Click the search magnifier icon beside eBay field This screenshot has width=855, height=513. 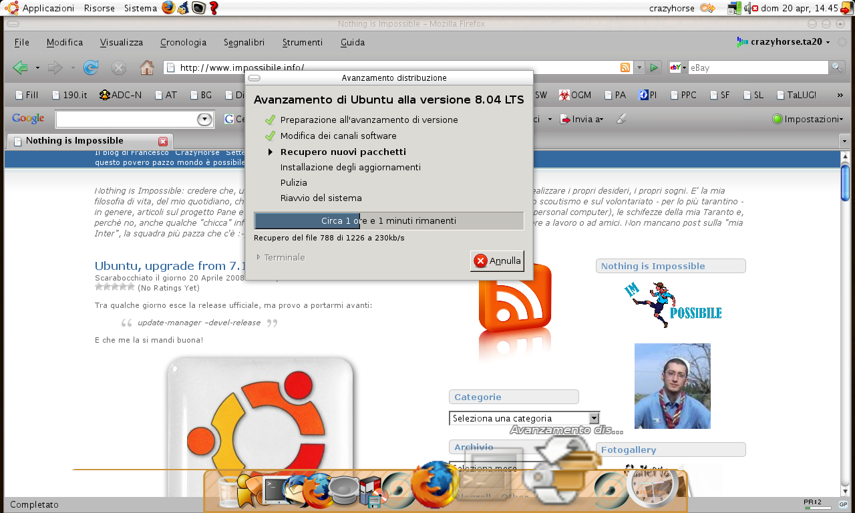point(836,67)
